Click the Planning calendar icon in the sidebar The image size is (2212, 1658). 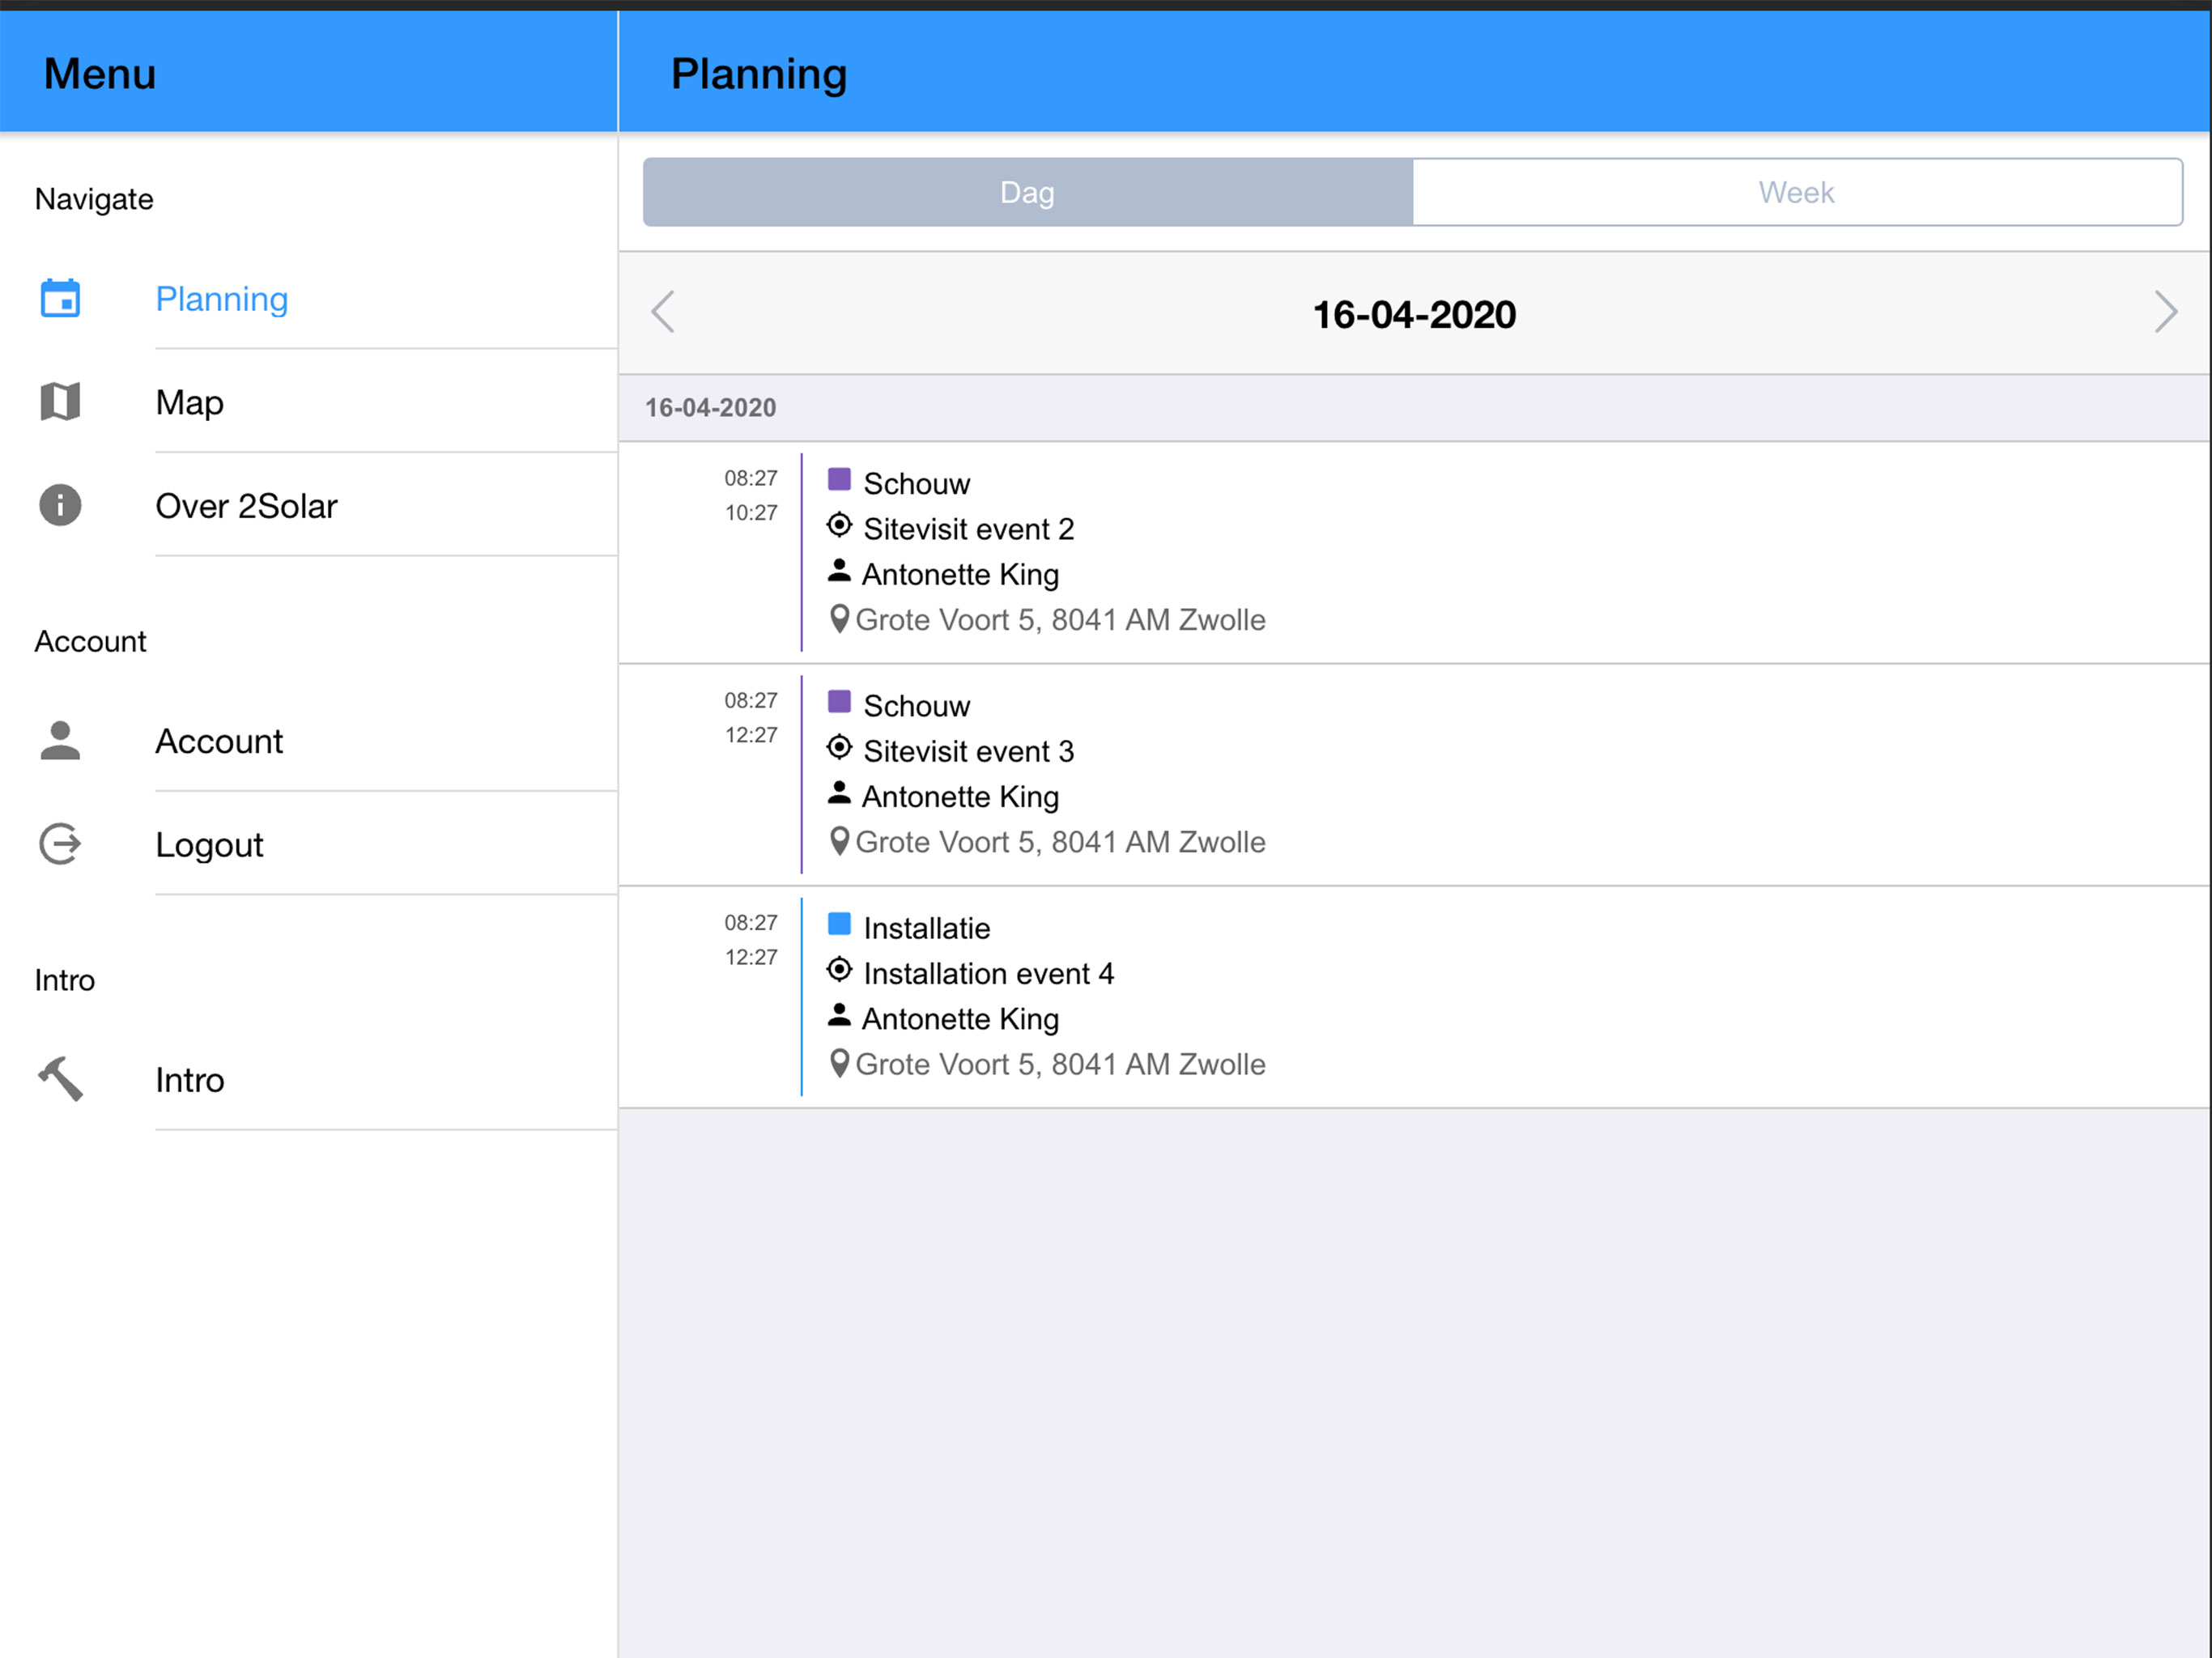click(60, 298)
